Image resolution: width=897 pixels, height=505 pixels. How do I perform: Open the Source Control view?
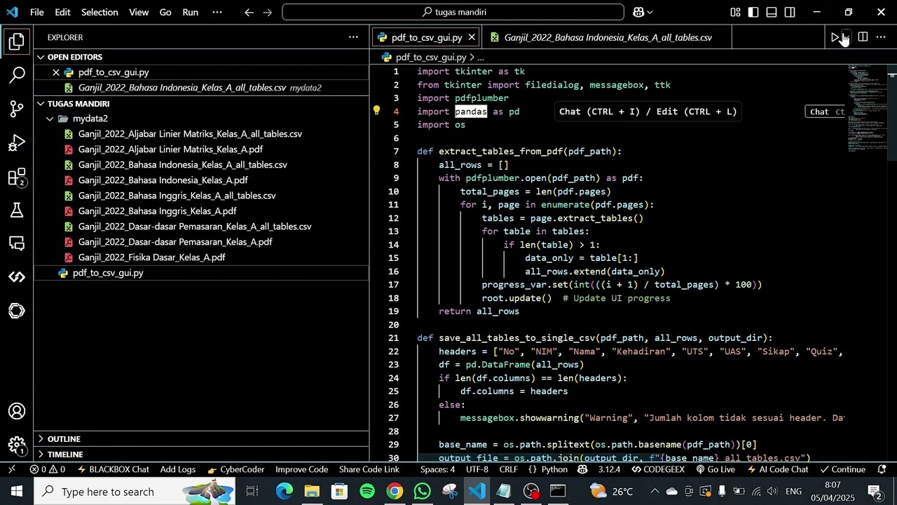[x=17, y=109]
